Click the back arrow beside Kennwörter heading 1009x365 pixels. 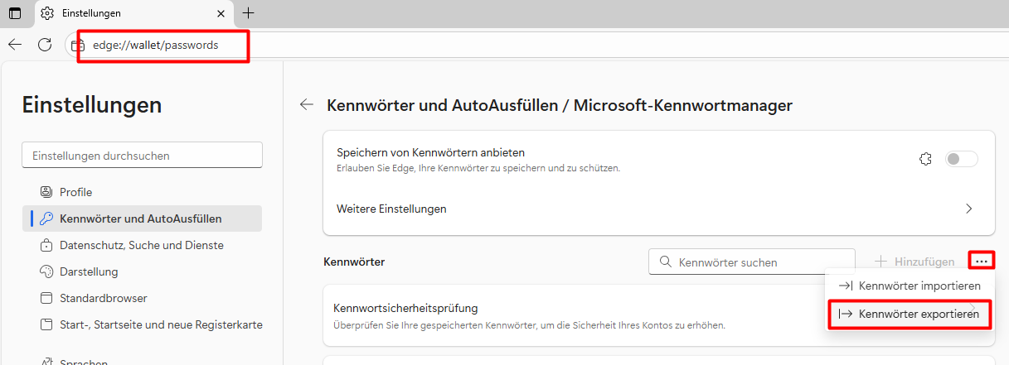pyautogui.click(x=307, y=104)
